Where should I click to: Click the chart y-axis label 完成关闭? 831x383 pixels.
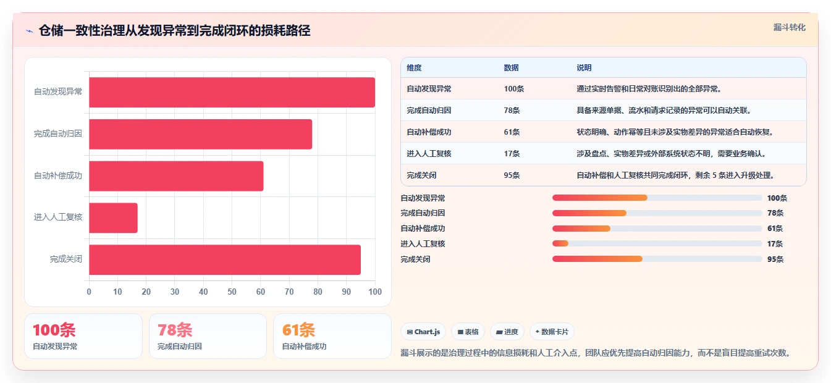pos(66,259)
